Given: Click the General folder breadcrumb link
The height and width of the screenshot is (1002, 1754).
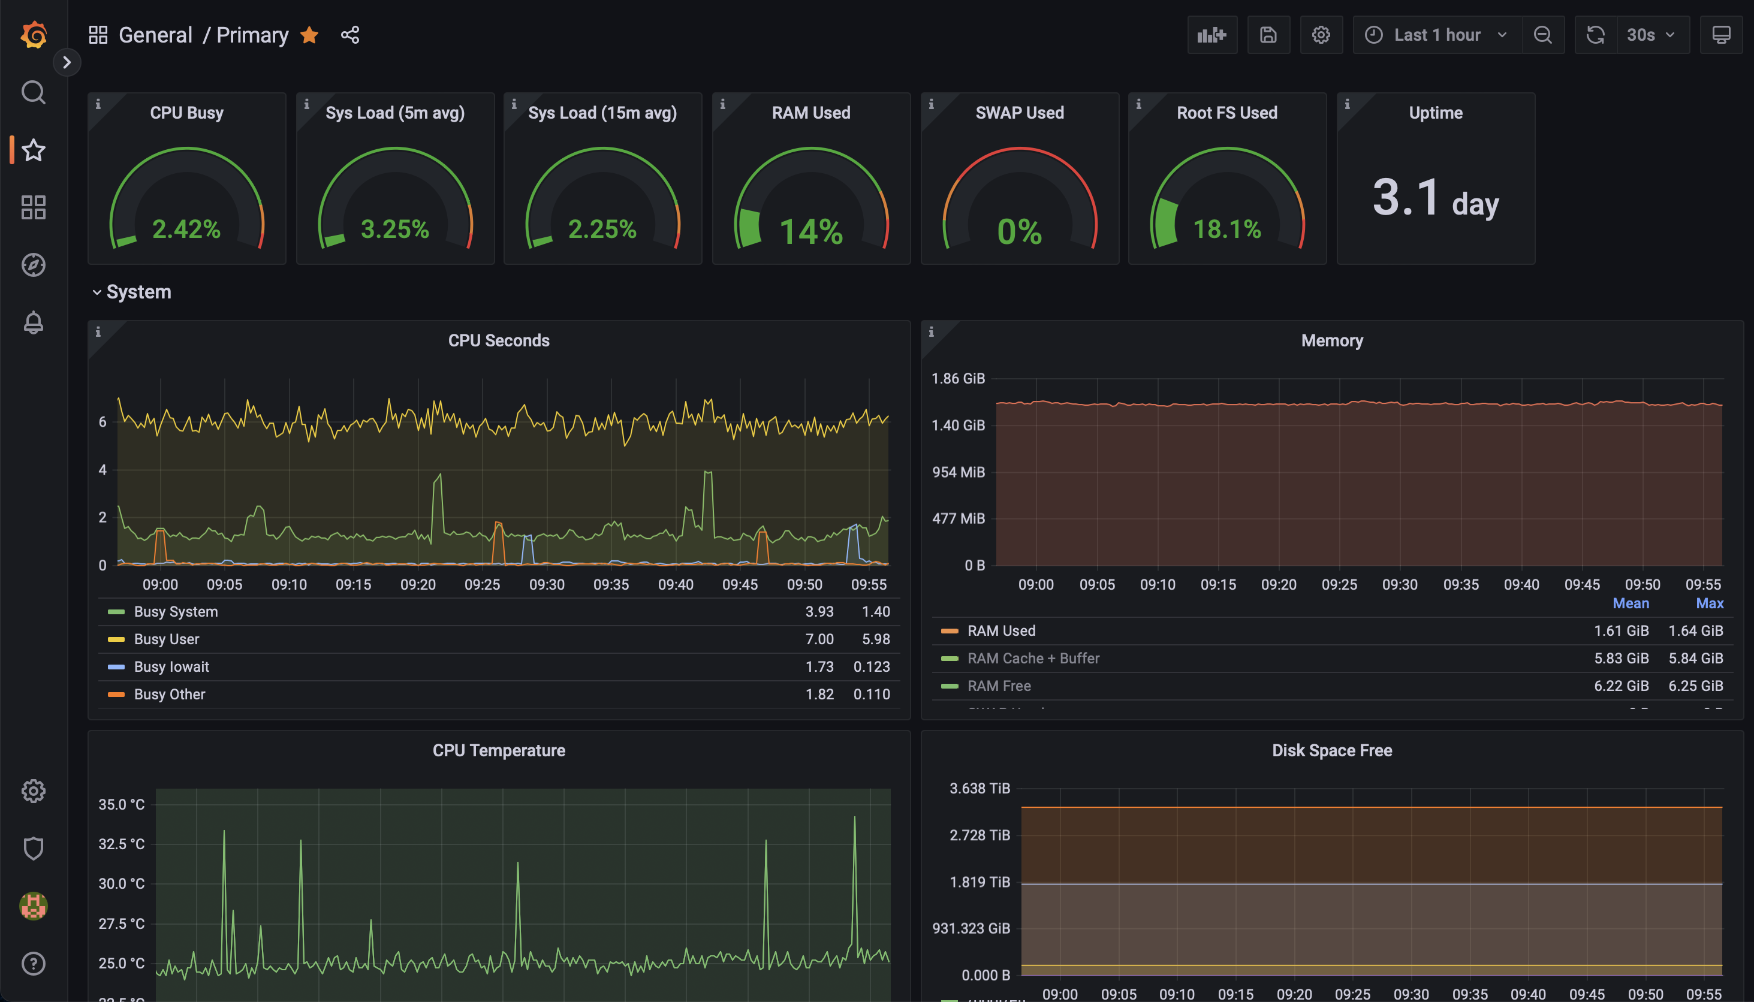Looking at the screenshot, I should click(x=155, y=35).
